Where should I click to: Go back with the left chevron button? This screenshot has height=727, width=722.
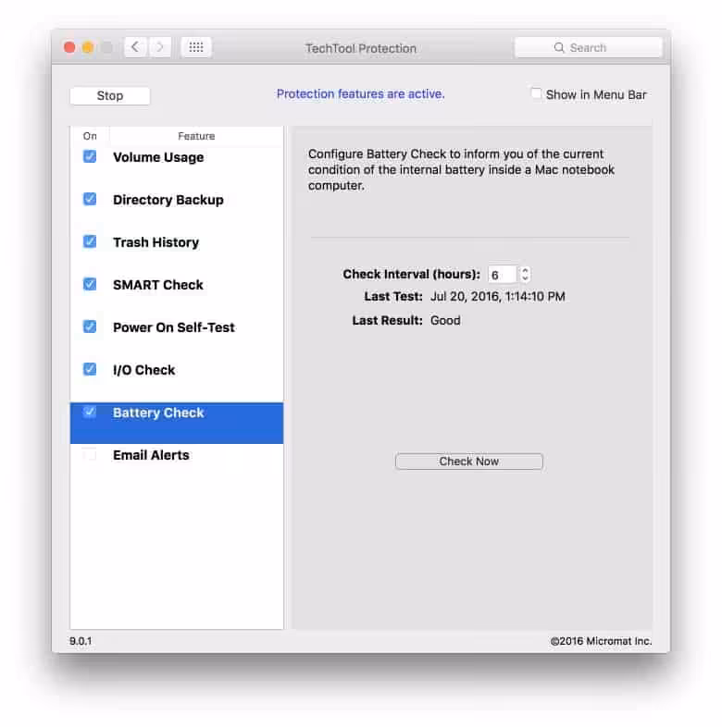tap(135, 47)
